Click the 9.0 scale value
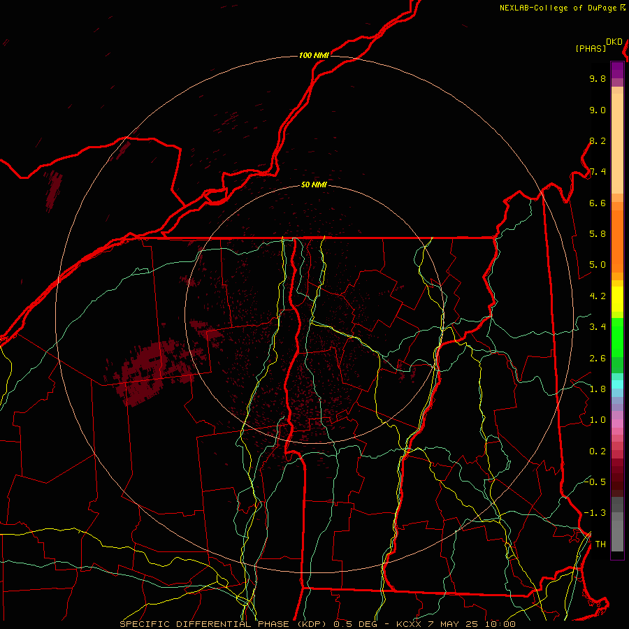The height and width of the screenshot is (629, 629). [598, 110]
